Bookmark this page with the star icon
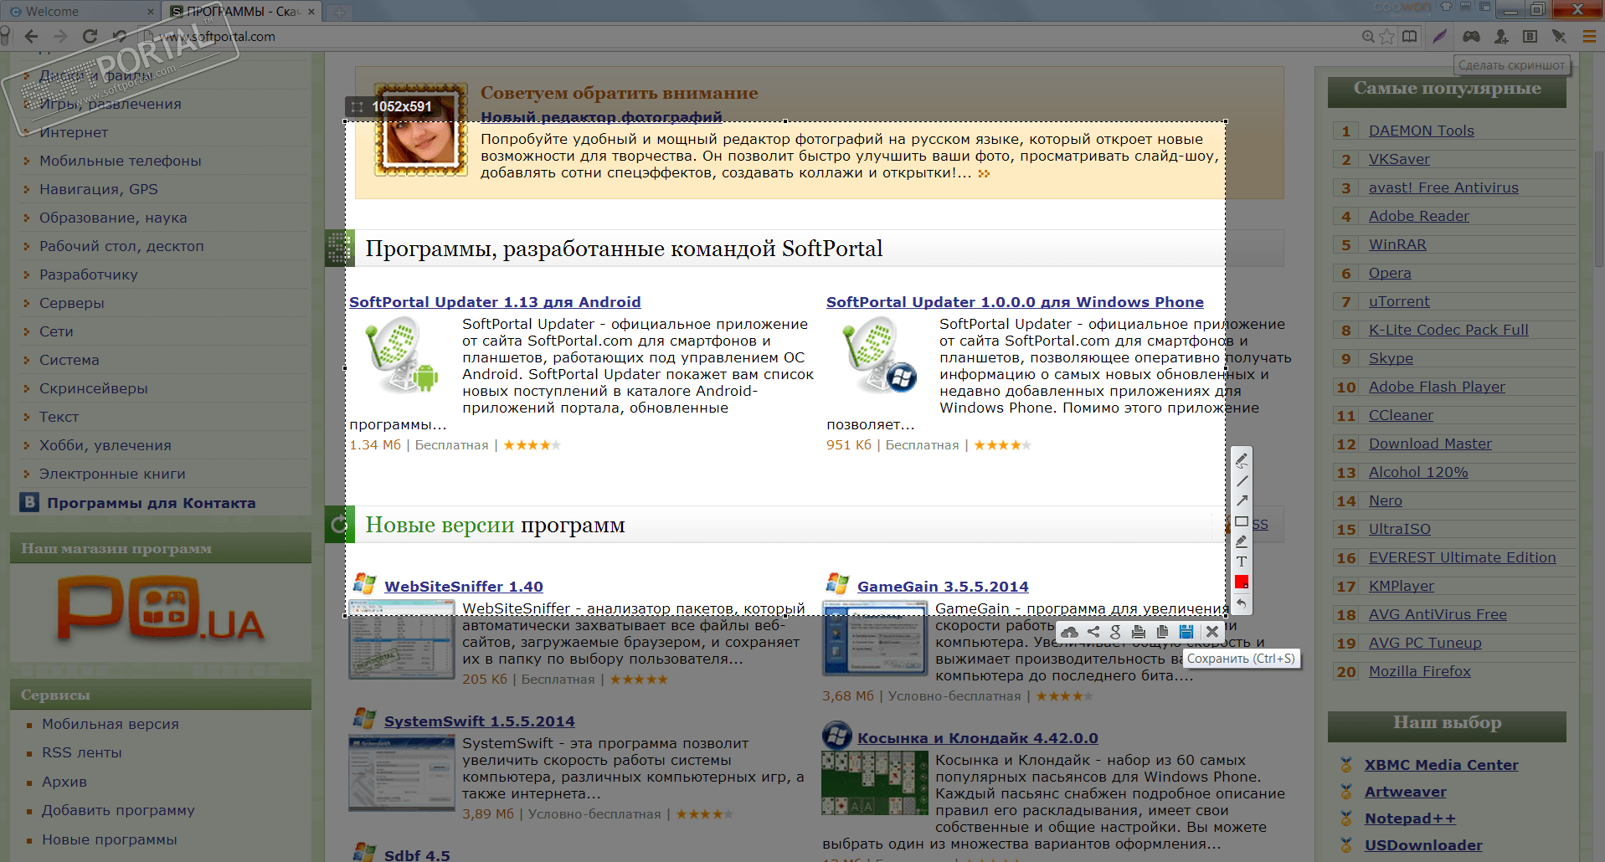 1387,36
